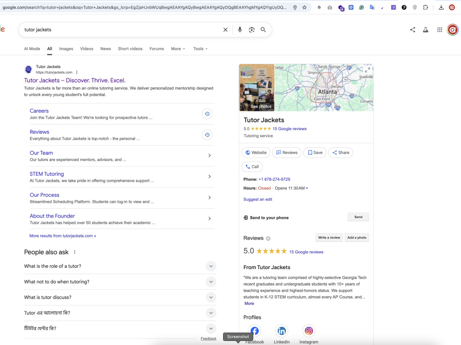This screenshot has width=461, height=345.
Task: Open Tutor Jackets Facebook profile icon
Action: point(254,331)
